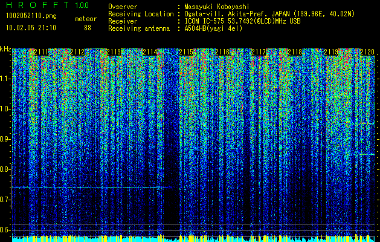The height and width of the screenshot is (242, 380).
Task: Select the 2111 time marker
Action: click(x=41, y=52)
